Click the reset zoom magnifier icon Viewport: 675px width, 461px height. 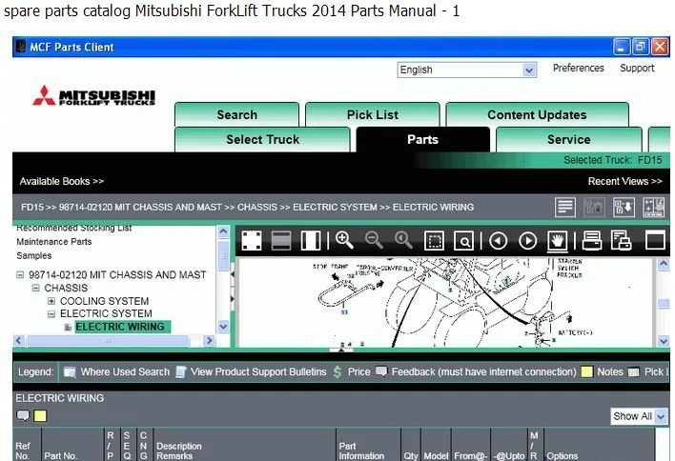pos(403,240)
